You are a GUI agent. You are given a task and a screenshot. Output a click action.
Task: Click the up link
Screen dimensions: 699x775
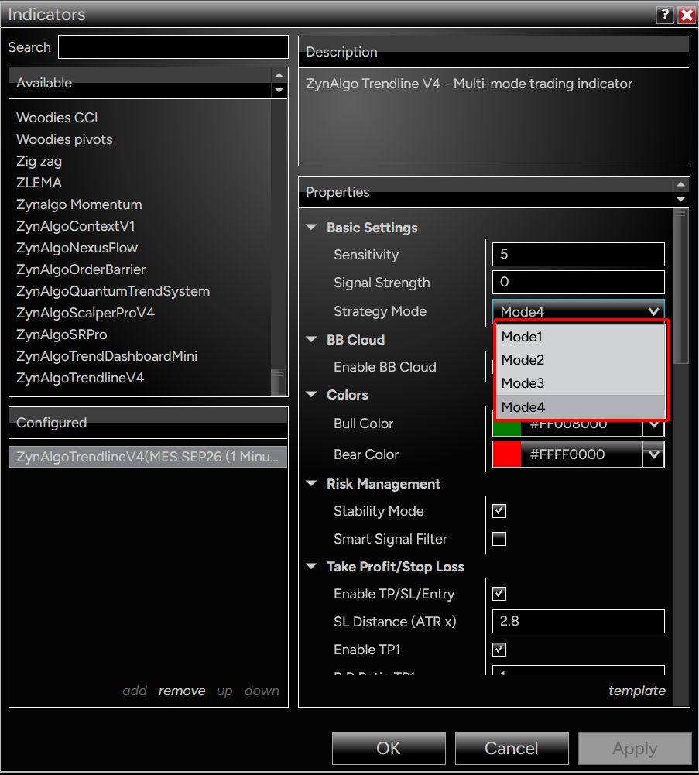coord(225,691)
